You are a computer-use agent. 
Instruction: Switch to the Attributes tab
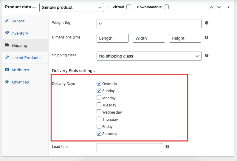25,70
